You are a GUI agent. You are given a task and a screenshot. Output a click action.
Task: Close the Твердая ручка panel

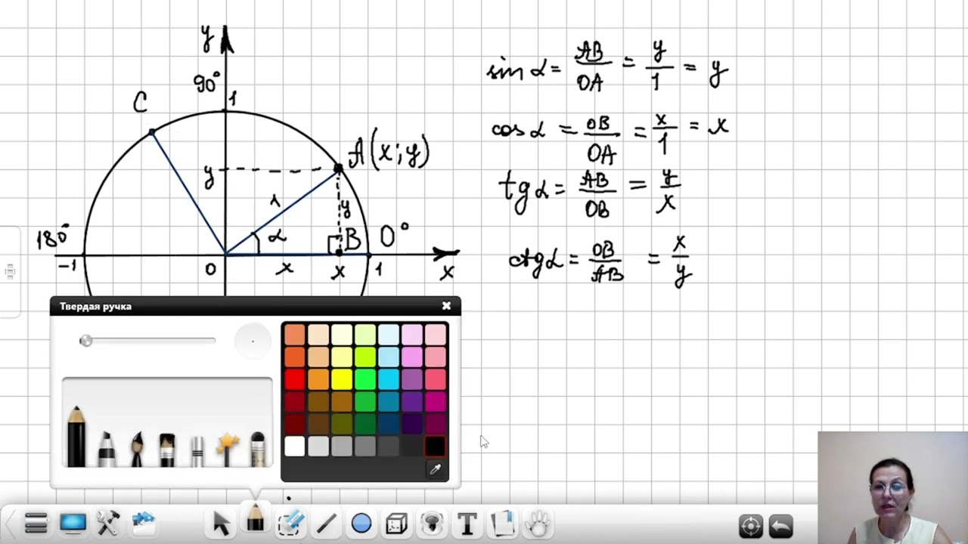[x=446, y=306]
